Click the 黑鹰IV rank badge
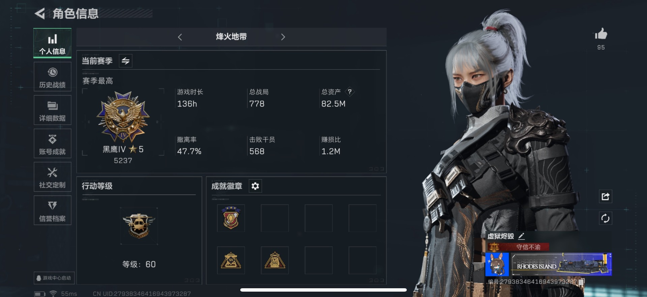This screenshot has width=647, height=297. tap(123, 116)
